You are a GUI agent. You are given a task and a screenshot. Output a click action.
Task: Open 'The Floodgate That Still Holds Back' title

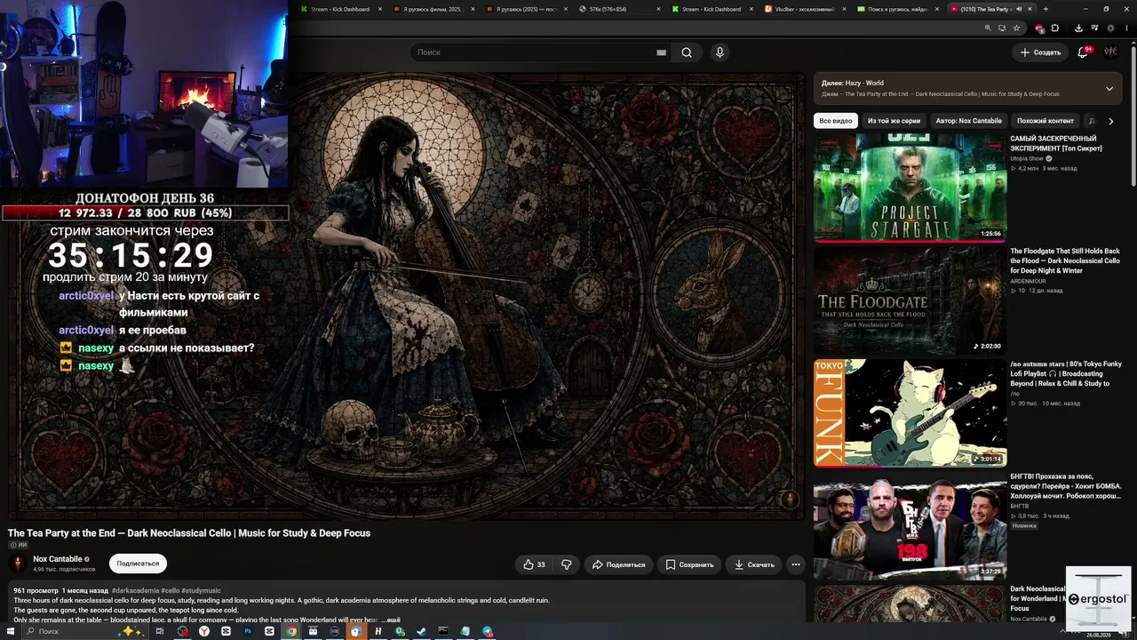coord(1065,260)
